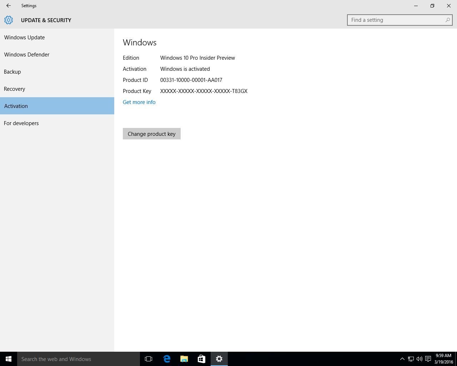Open the Store from the taskbar
The image size is (457, 366).
click(201, 359)
